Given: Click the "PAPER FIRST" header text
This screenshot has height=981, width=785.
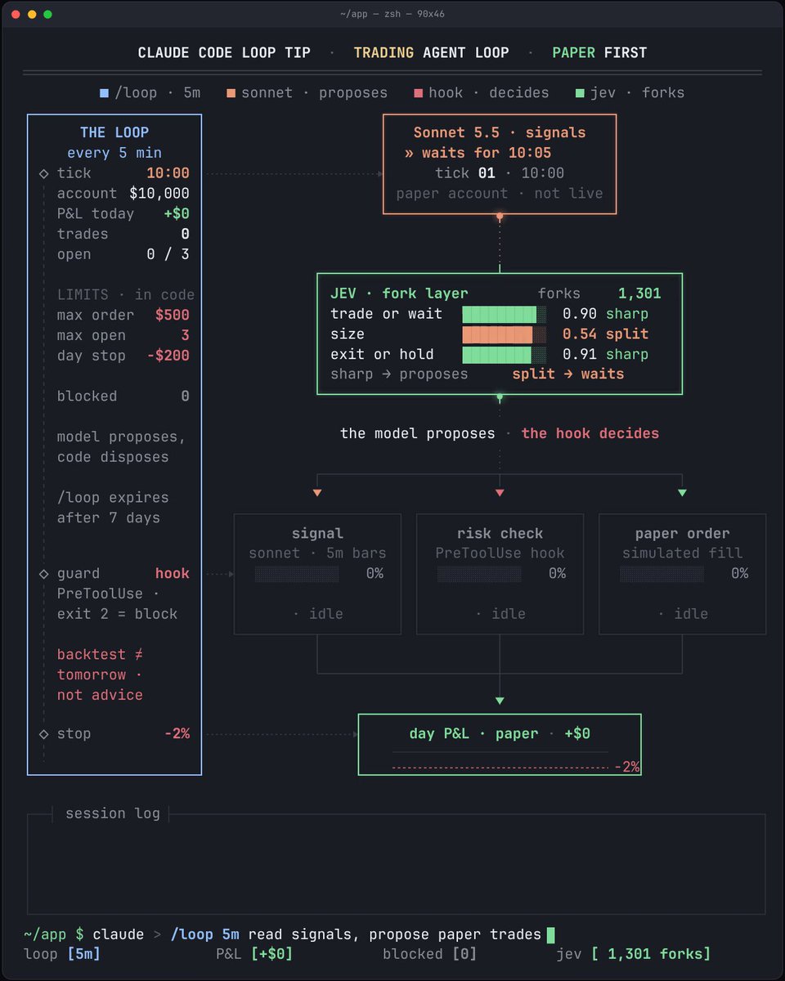Looking at the screenshot, I should click(x=599, y=52).
